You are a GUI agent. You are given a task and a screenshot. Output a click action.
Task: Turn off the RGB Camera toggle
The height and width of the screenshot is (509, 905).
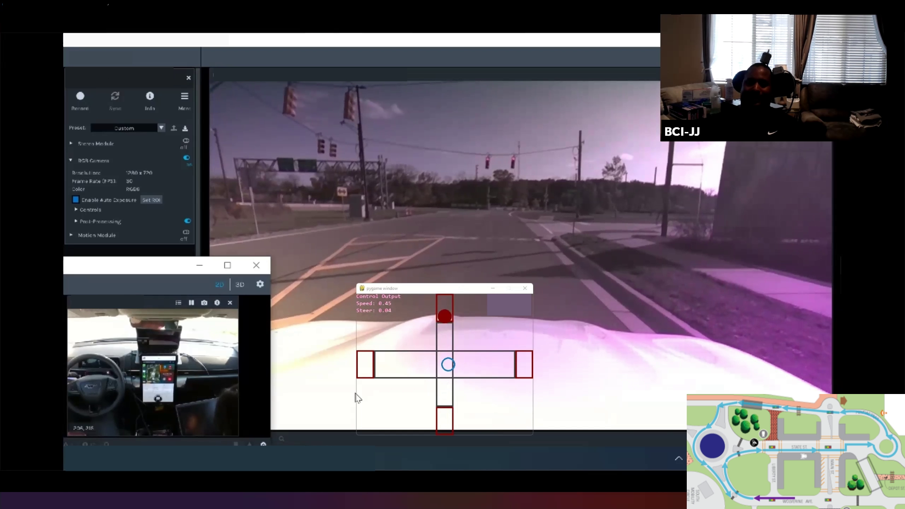point(187,158)
